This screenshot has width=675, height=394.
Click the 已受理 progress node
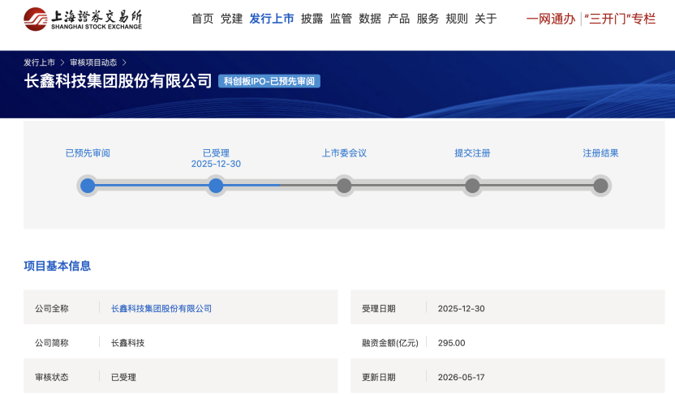(x=216, y=186)
